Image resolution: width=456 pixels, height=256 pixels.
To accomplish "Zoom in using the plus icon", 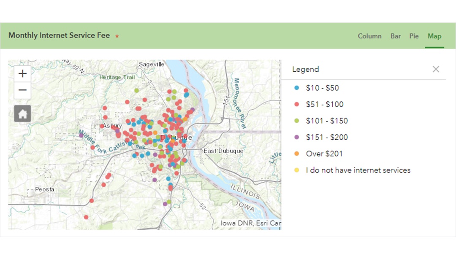I will (x=22, y=73).
